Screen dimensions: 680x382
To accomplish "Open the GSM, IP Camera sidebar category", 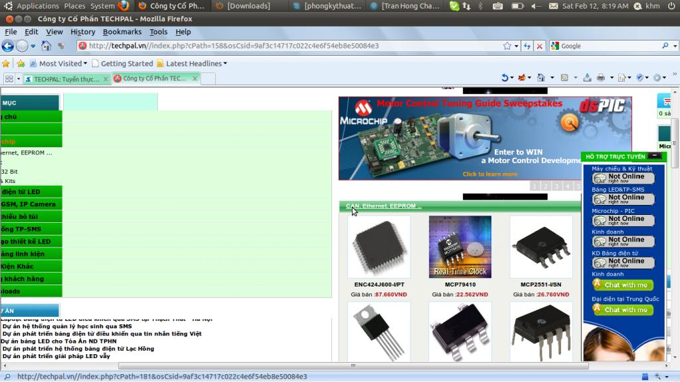I will (29, 204).
